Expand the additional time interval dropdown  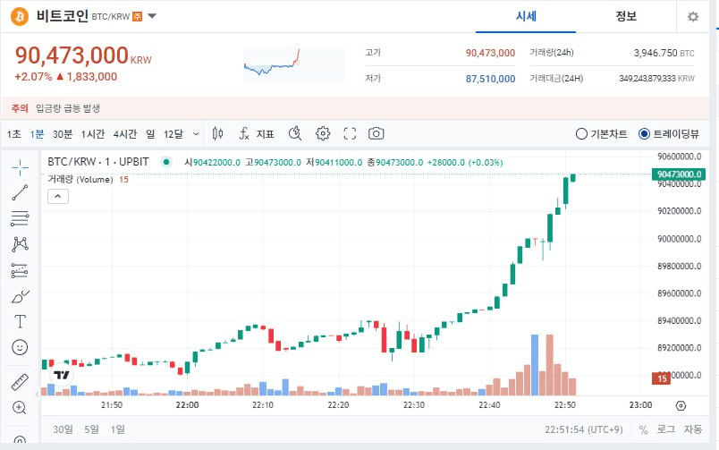point(196,134)
